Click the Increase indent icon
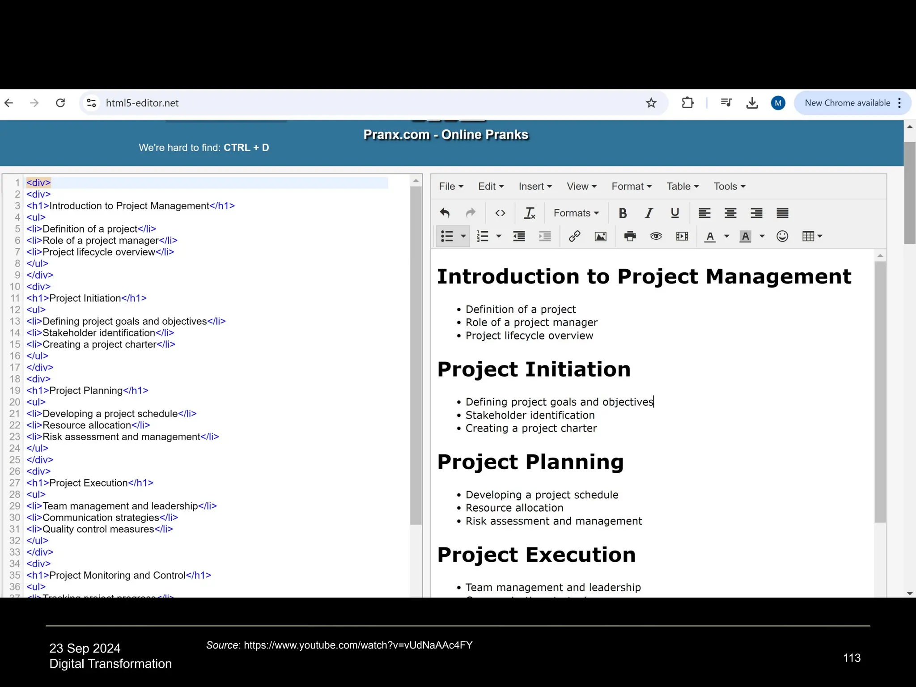 pos(545,236)
